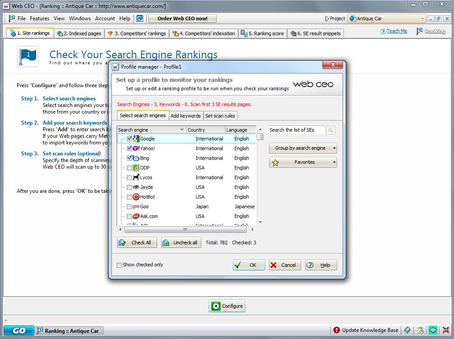Click the horizontal scrollbar right arrow
The width and height of the screenshot is (454, 339).
[x=252, y=229]
